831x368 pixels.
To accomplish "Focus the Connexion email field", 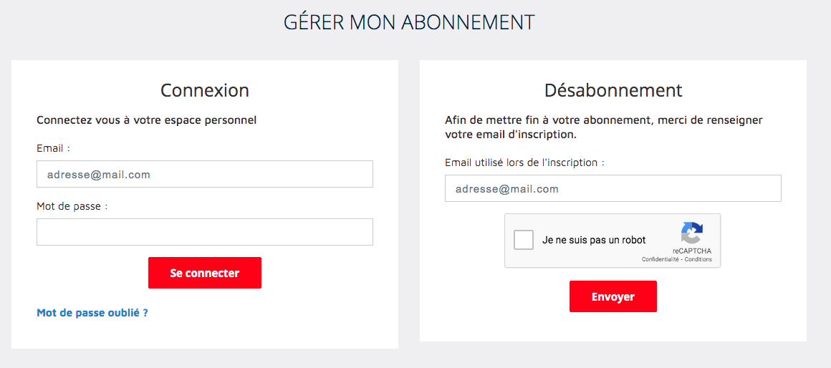I will [x=204, y=174].
